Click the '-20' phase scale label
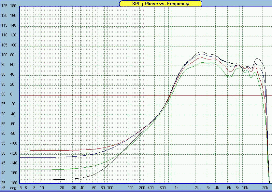272x192 pixels. [x=13, y=104]
